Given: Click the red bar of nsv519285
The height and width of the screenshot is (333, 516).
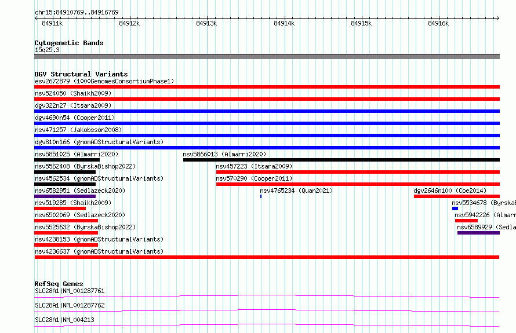Looking at the screenshot, I should (x=60, y=208).
